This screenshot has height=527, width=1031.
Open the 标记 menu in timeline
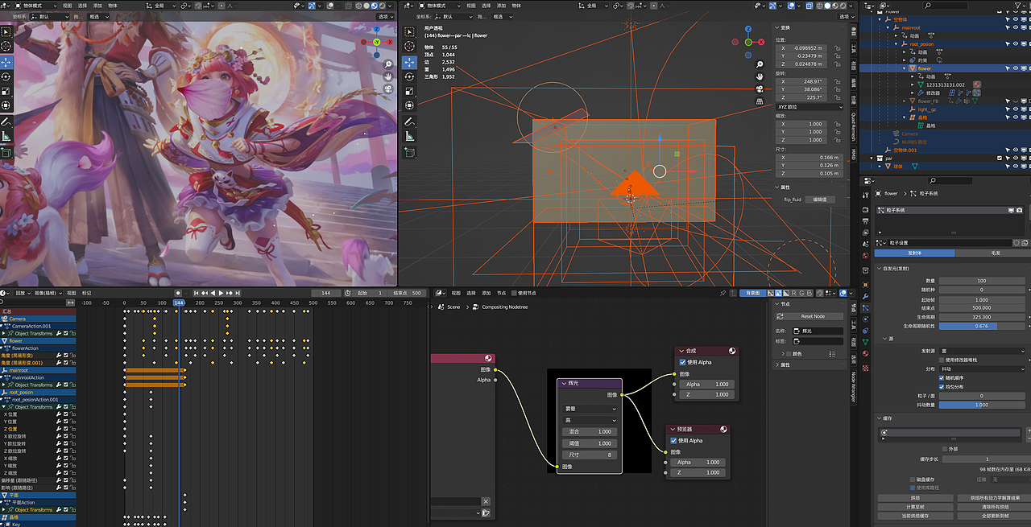pos(86,293)
